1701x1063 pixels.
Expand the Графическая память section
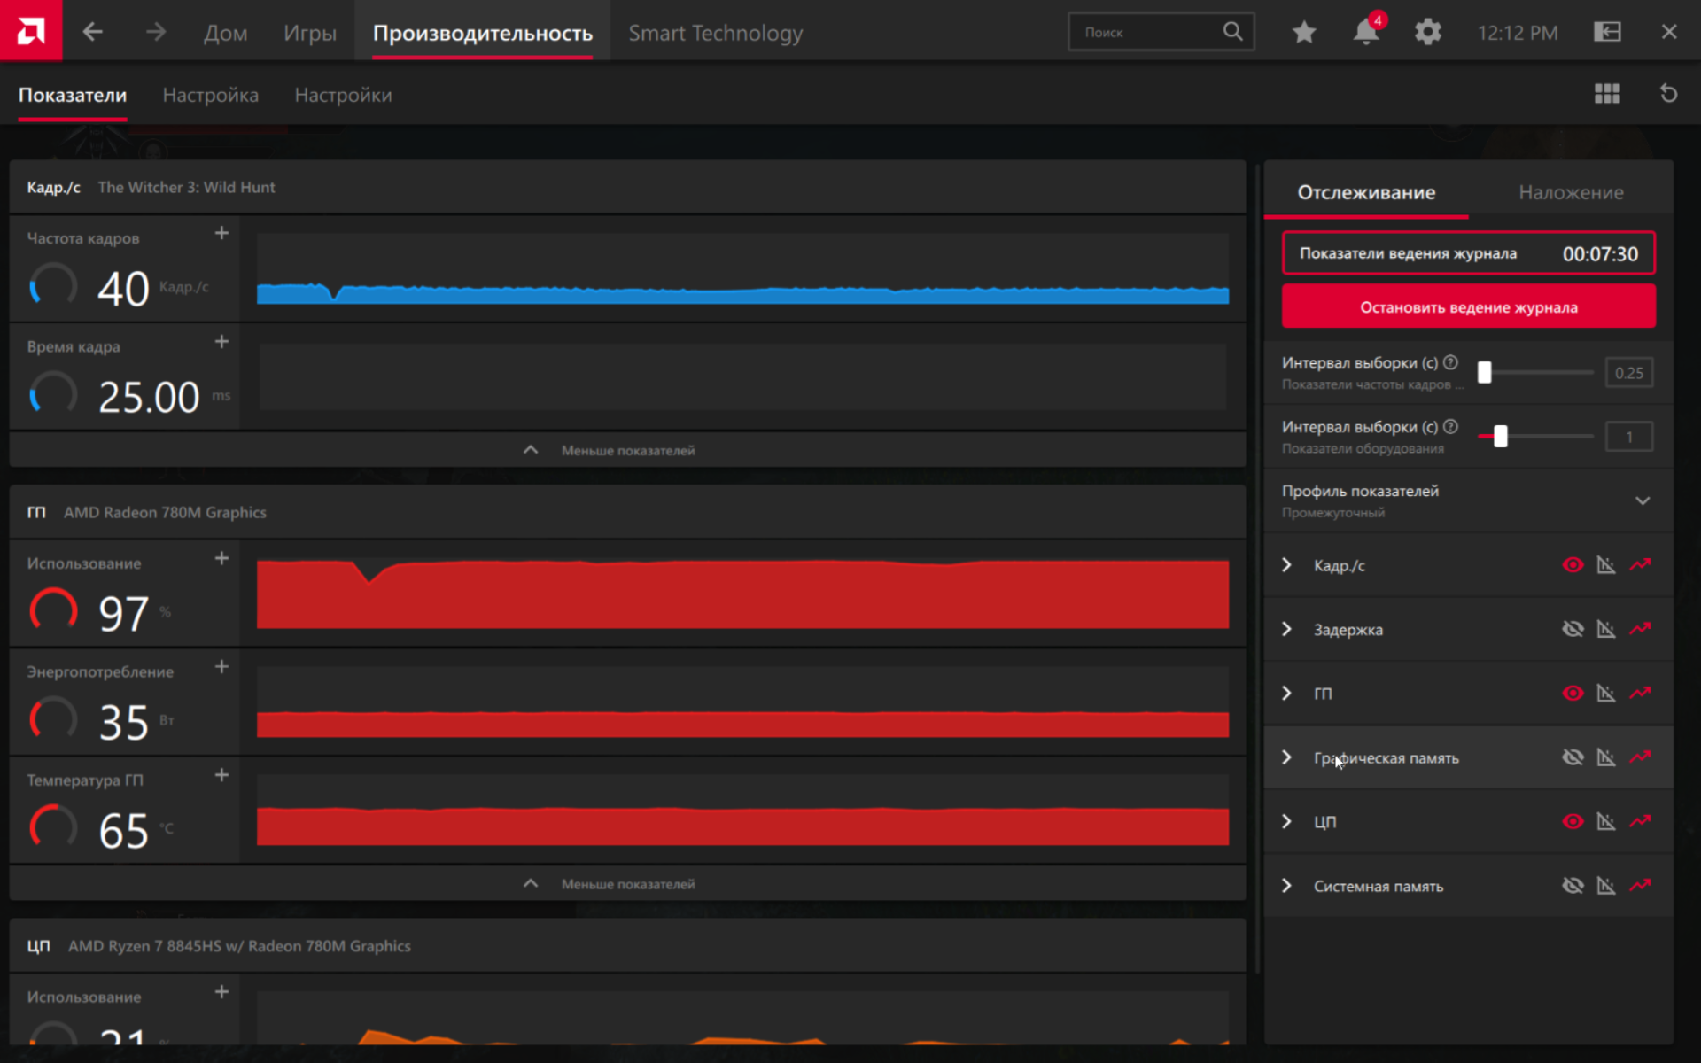coord(1286,757)
